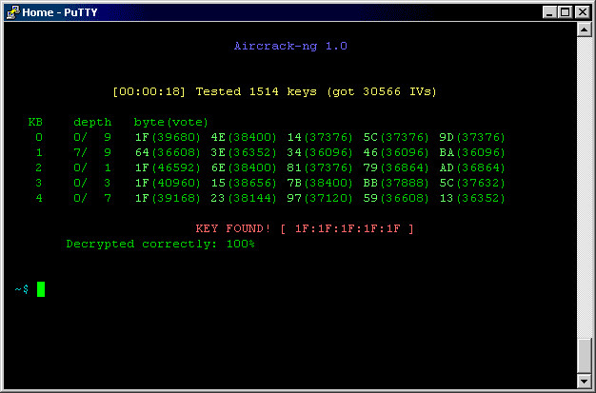Click the "got 30566 IVs" text
Image resolution: width=596 pixels, height=393 pixels.
[x=381, y=92]
